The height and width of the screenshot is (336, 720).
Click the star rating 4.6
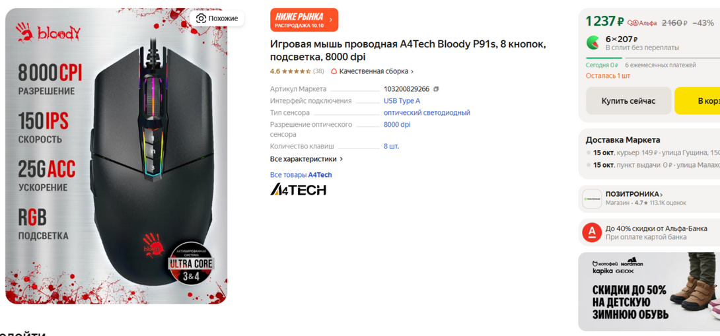tap(297, 71)
